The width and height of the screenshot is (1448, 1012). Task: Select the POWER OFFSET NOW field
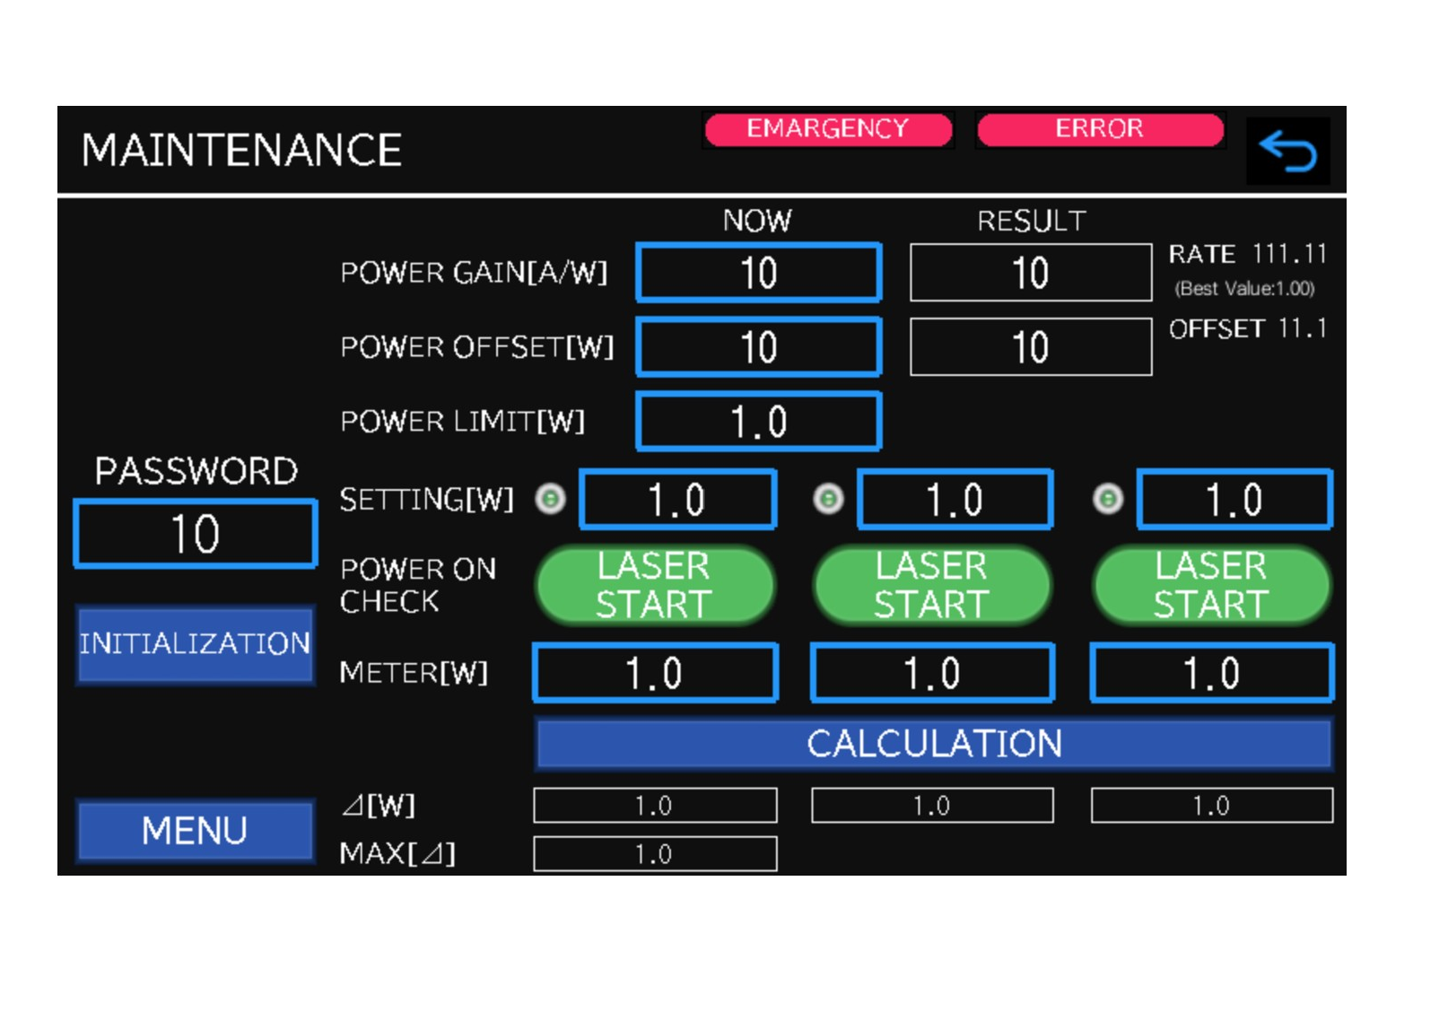tap(758, 347)
